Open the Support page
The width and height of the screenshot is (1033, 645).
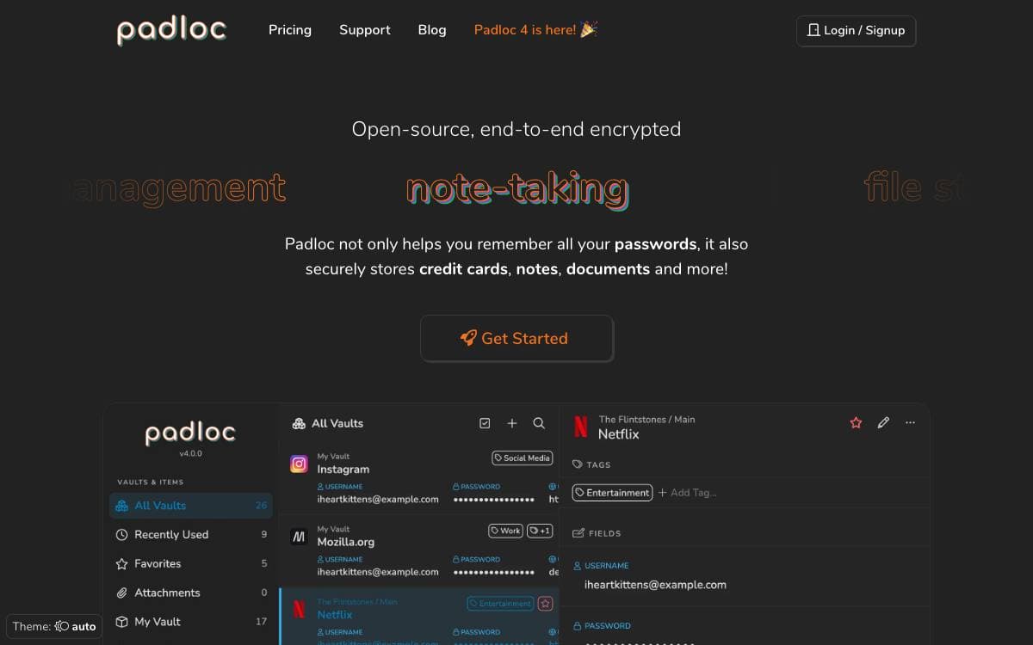pos(365,30)
